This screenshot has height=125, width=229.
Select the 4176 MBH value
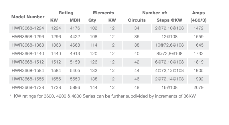click(x=75, y=28)
